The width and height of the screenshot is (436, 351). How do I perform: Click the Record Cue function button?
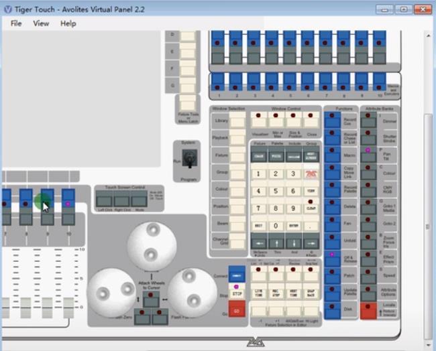pyautogui.click(x=332, y=120)
